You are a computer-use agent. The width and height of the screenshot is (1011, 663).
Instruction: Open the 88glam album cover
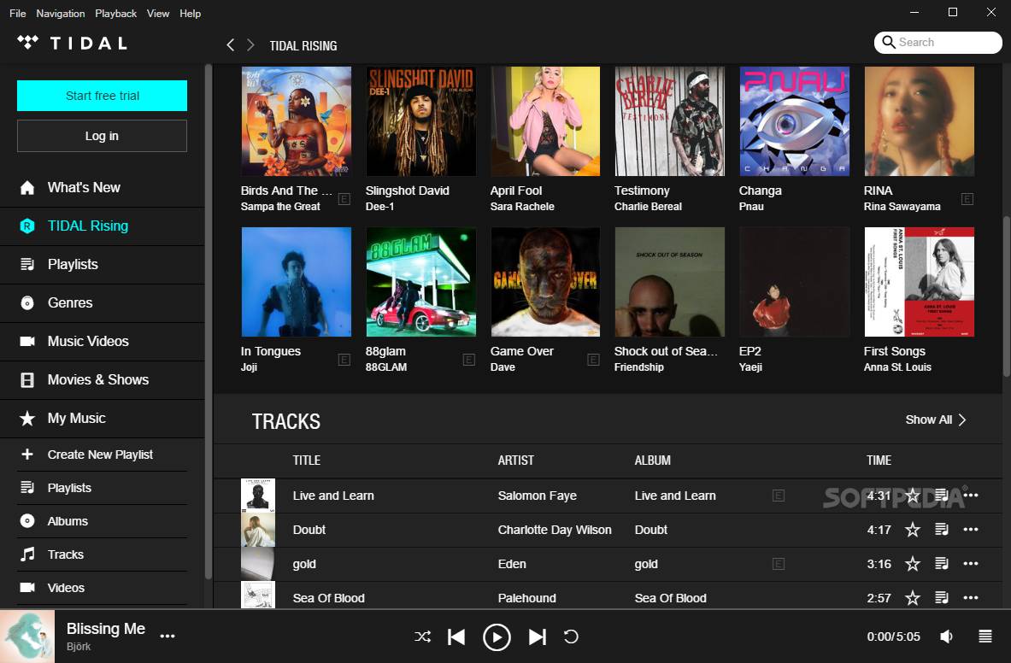421,282
